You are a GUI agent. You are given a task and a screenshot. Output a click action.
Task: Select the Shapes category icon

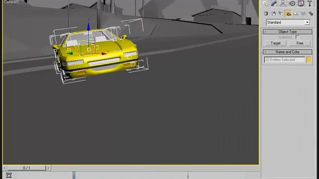[x=274, y=13]
